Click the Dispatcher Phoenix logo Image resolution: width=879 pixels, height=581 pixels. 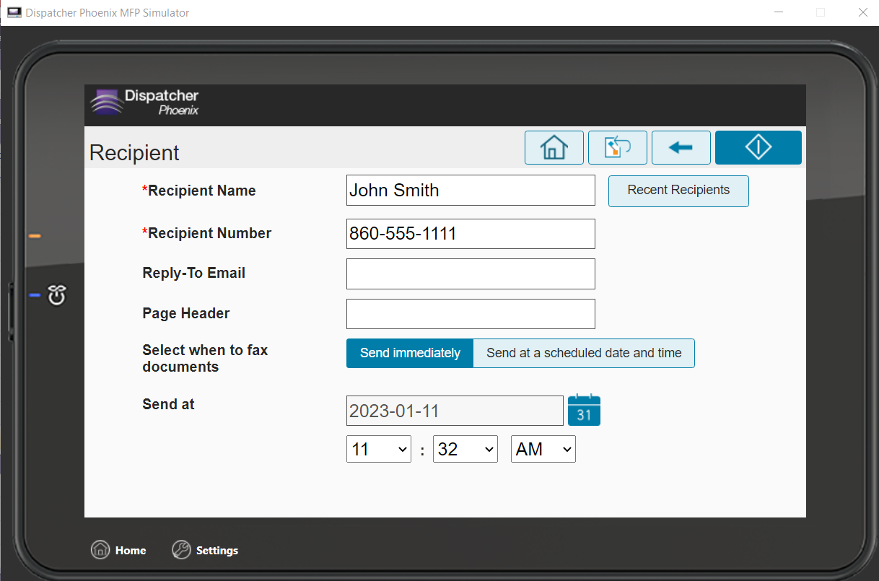[144, 102]
